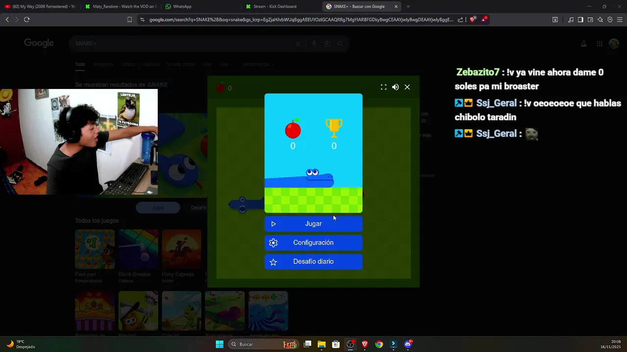Image resolution: width=627 pixels, height=352 pixels.
Task: Switch to Maty_Random Kick VOD tab
Action: click(x=120, y=6)
